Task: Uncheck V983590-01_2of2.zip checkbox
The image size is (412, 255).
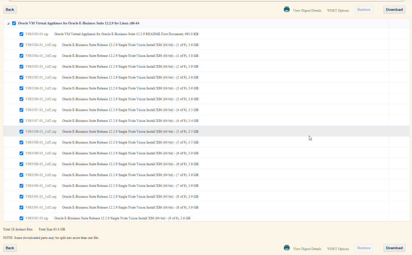Action: [x=21, y=186]
